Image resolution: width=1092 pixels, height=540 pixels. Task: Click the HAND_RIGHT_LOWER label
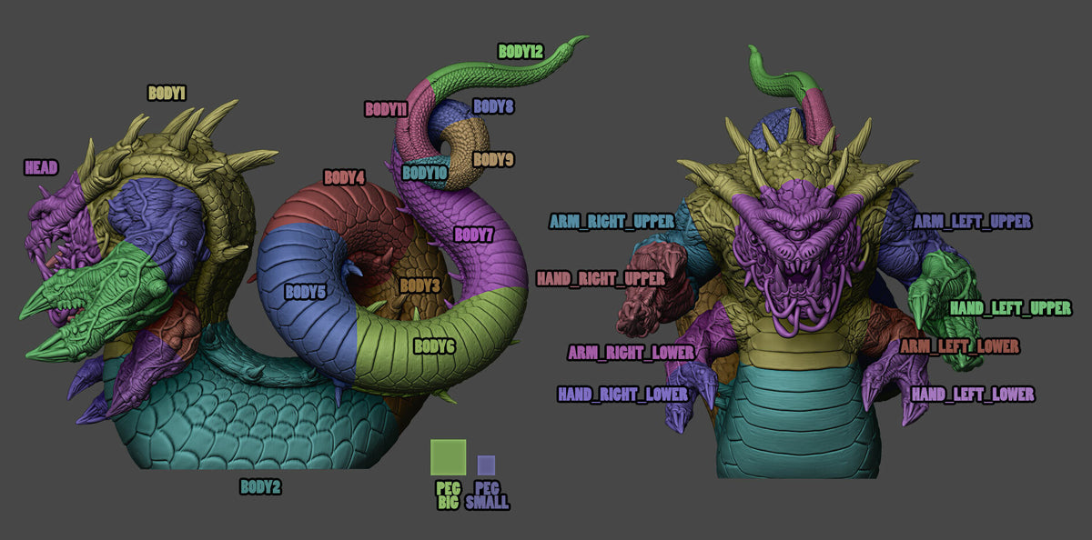pyautogui.click(x=624, y=394)
